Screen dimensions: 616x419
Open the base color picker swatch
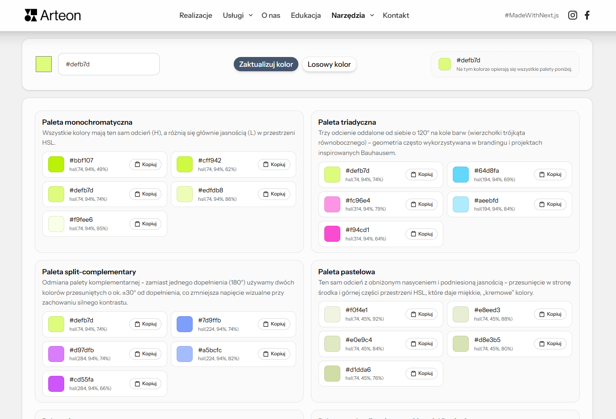(x=43, y=64)
